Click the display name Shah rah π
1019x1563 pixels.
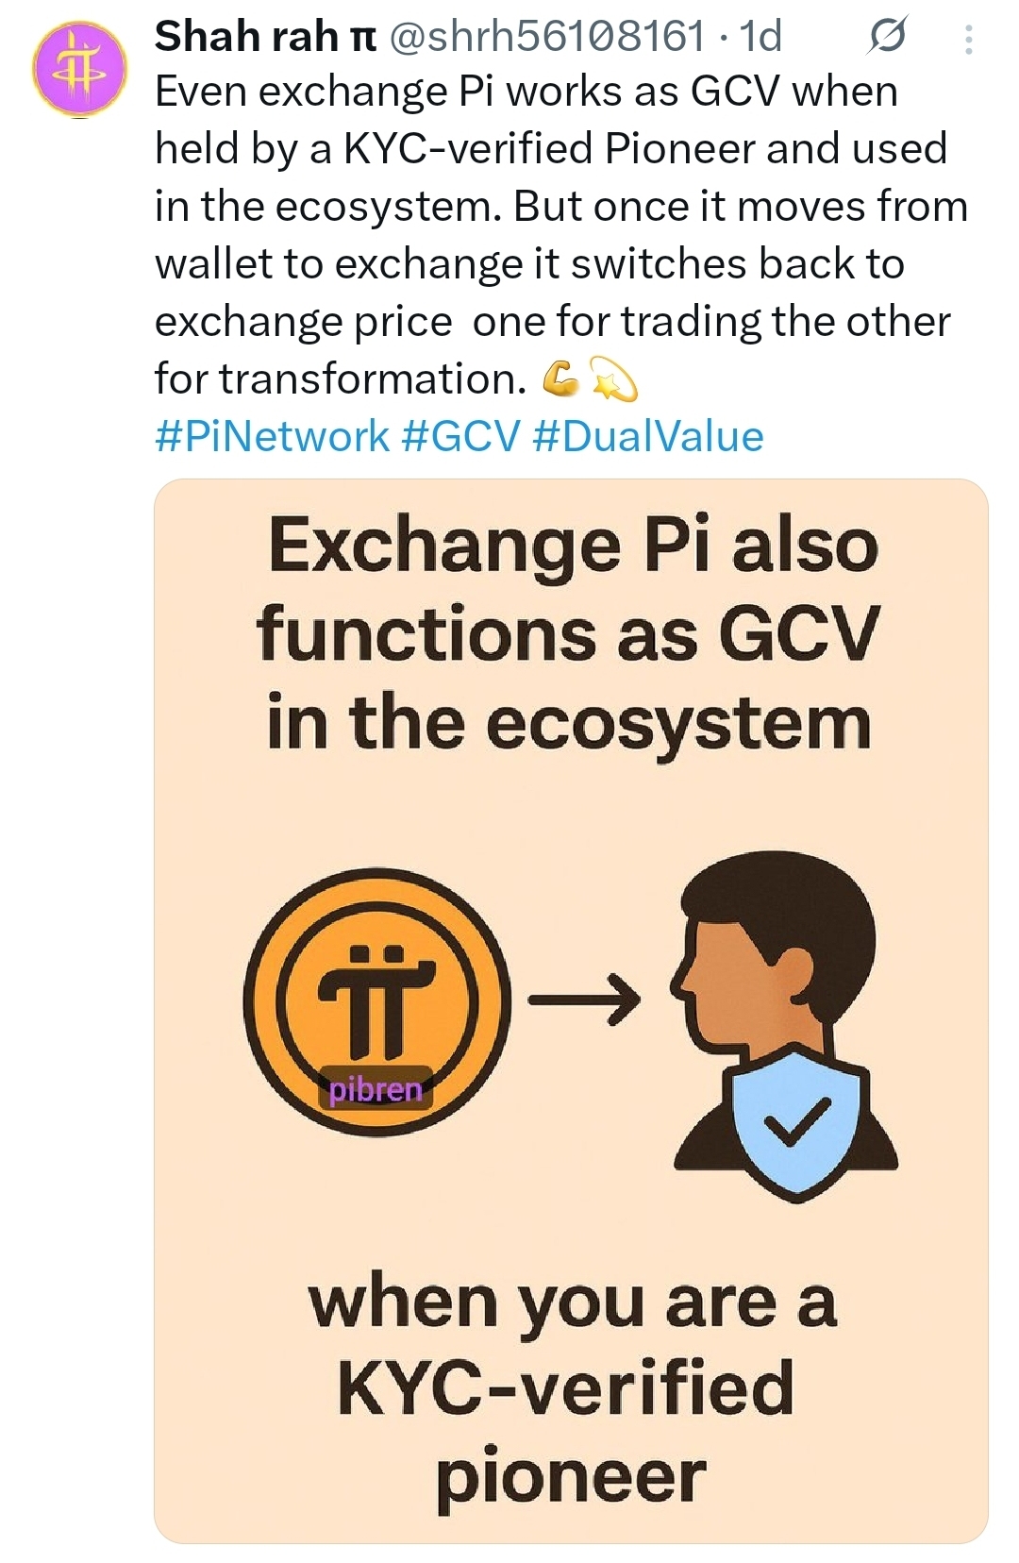[x=265, y=37]
